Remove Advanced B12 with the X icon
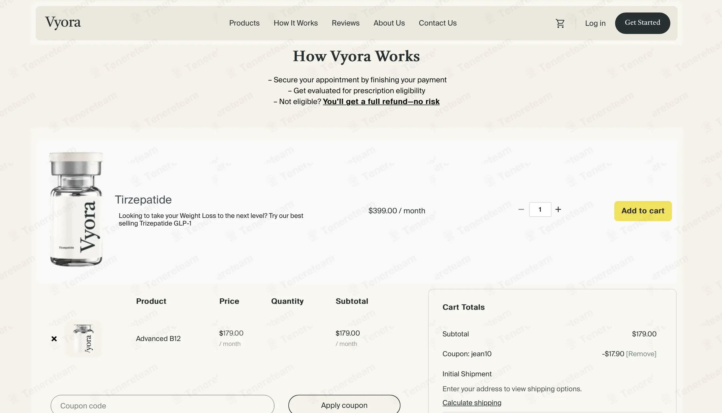Image resolution: width=722 pixels, height=413 pixels. click(54, 339)
